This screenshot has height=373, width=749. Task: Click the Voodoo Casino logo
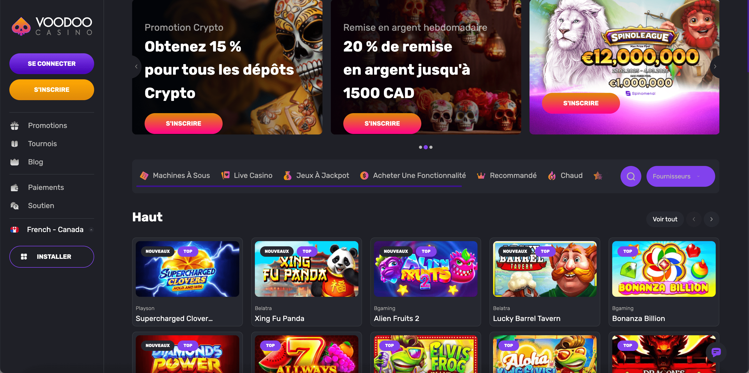click(x=52, y=26)
